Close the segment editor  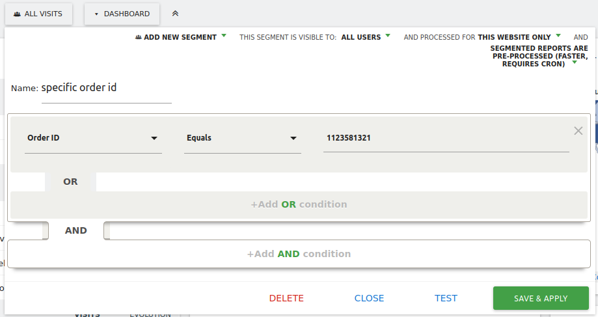369,298
